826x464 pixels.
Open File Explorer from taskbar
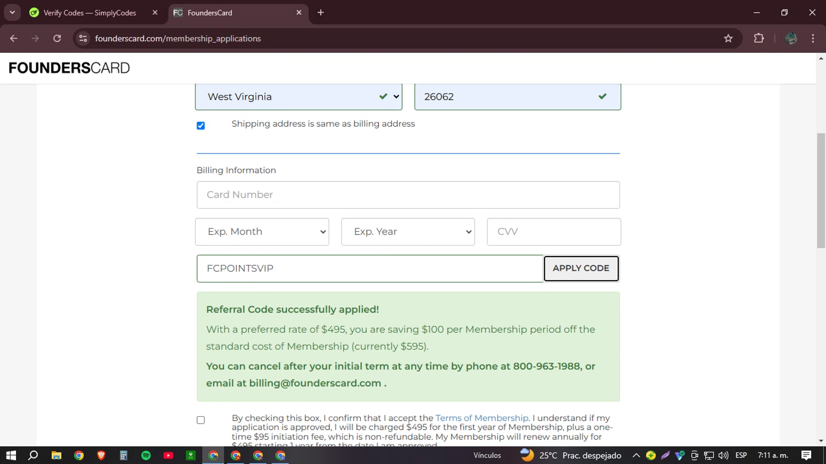(56, 455)
